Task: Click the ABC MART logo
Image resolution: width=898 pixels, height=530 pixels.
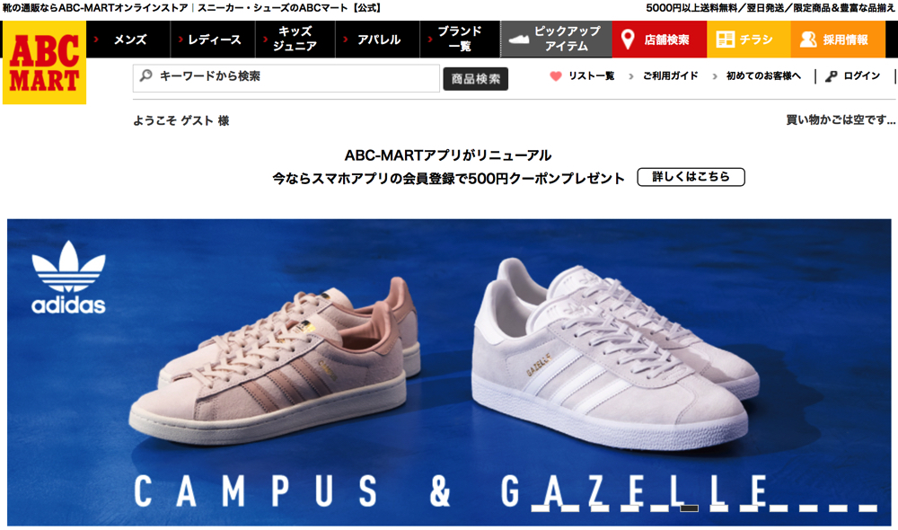Action: point(44,63)
